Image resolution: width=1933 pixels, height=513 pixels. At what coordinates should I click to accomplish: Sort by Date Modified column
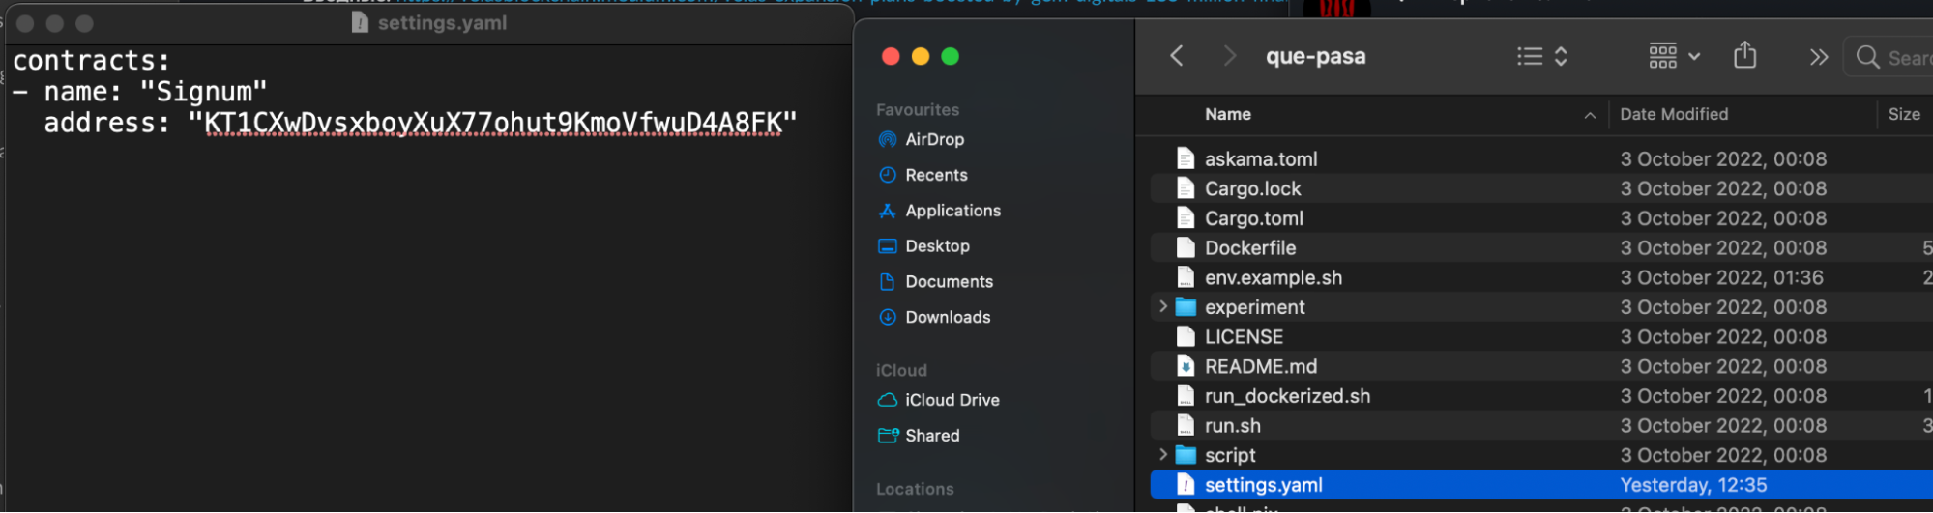(1673, 114)
